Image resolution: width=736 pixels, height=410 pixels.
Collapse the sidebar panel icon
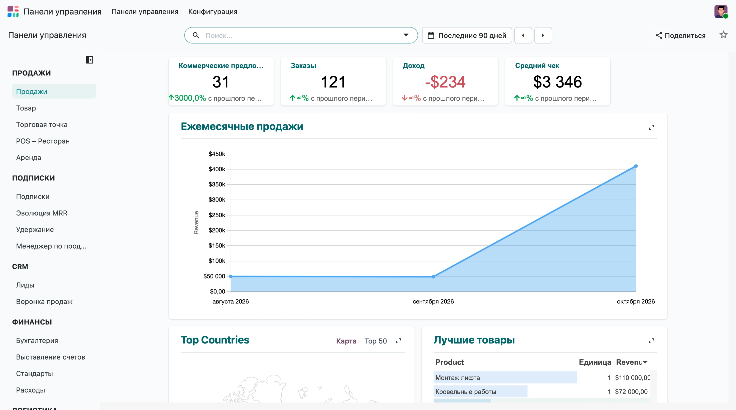click(89, 60)
